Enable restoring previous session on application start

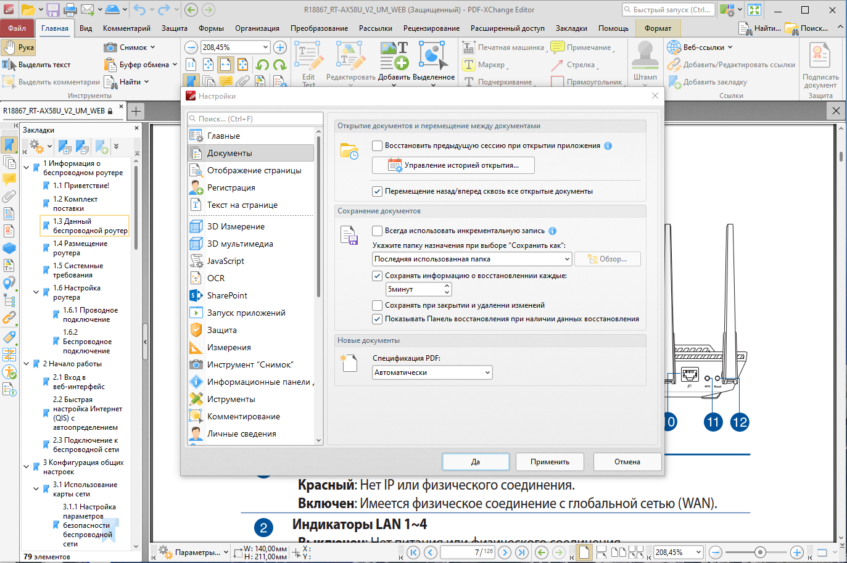click(x=378, y=146)
